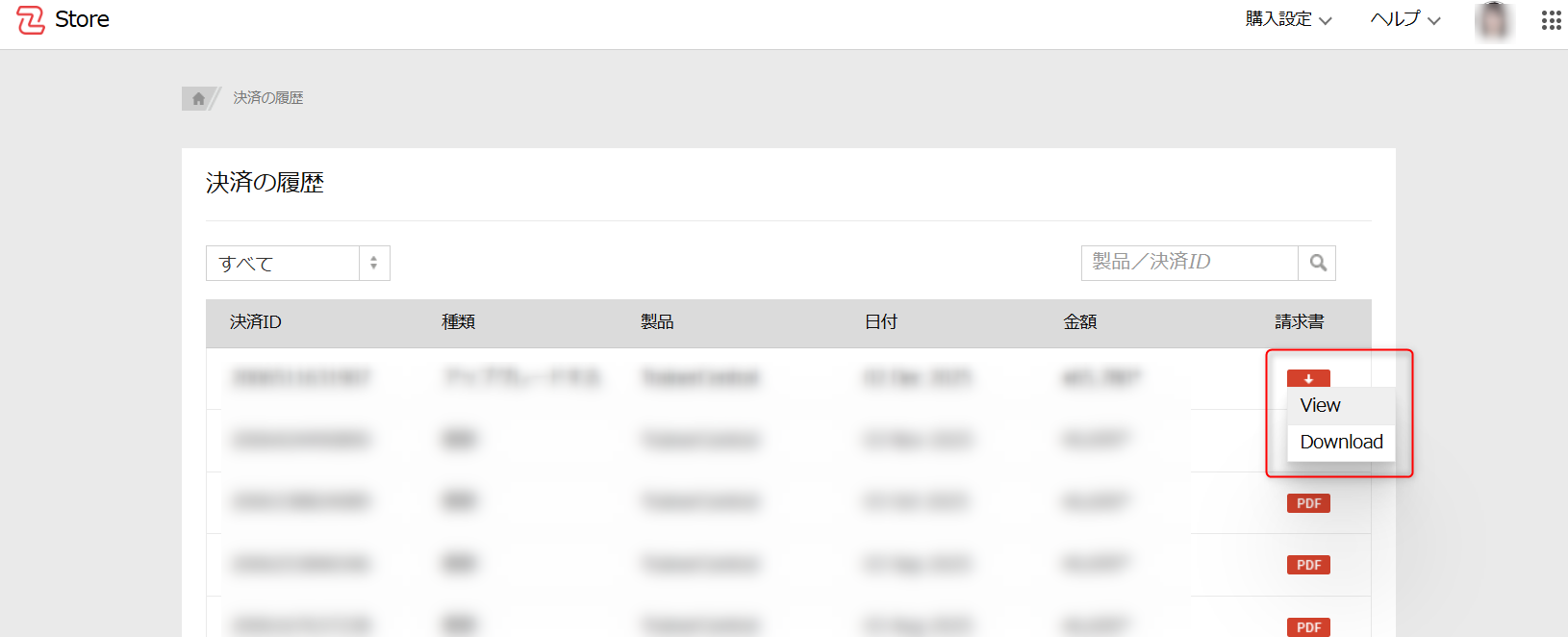Click the Zoho Store logo icon
1568x637 pixels.
tap(31, 20)
